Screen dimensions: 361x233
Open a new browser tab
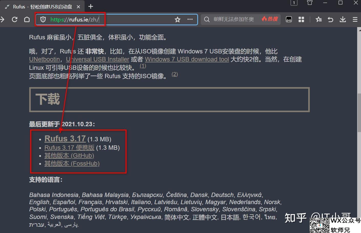(x=90, y=7)
